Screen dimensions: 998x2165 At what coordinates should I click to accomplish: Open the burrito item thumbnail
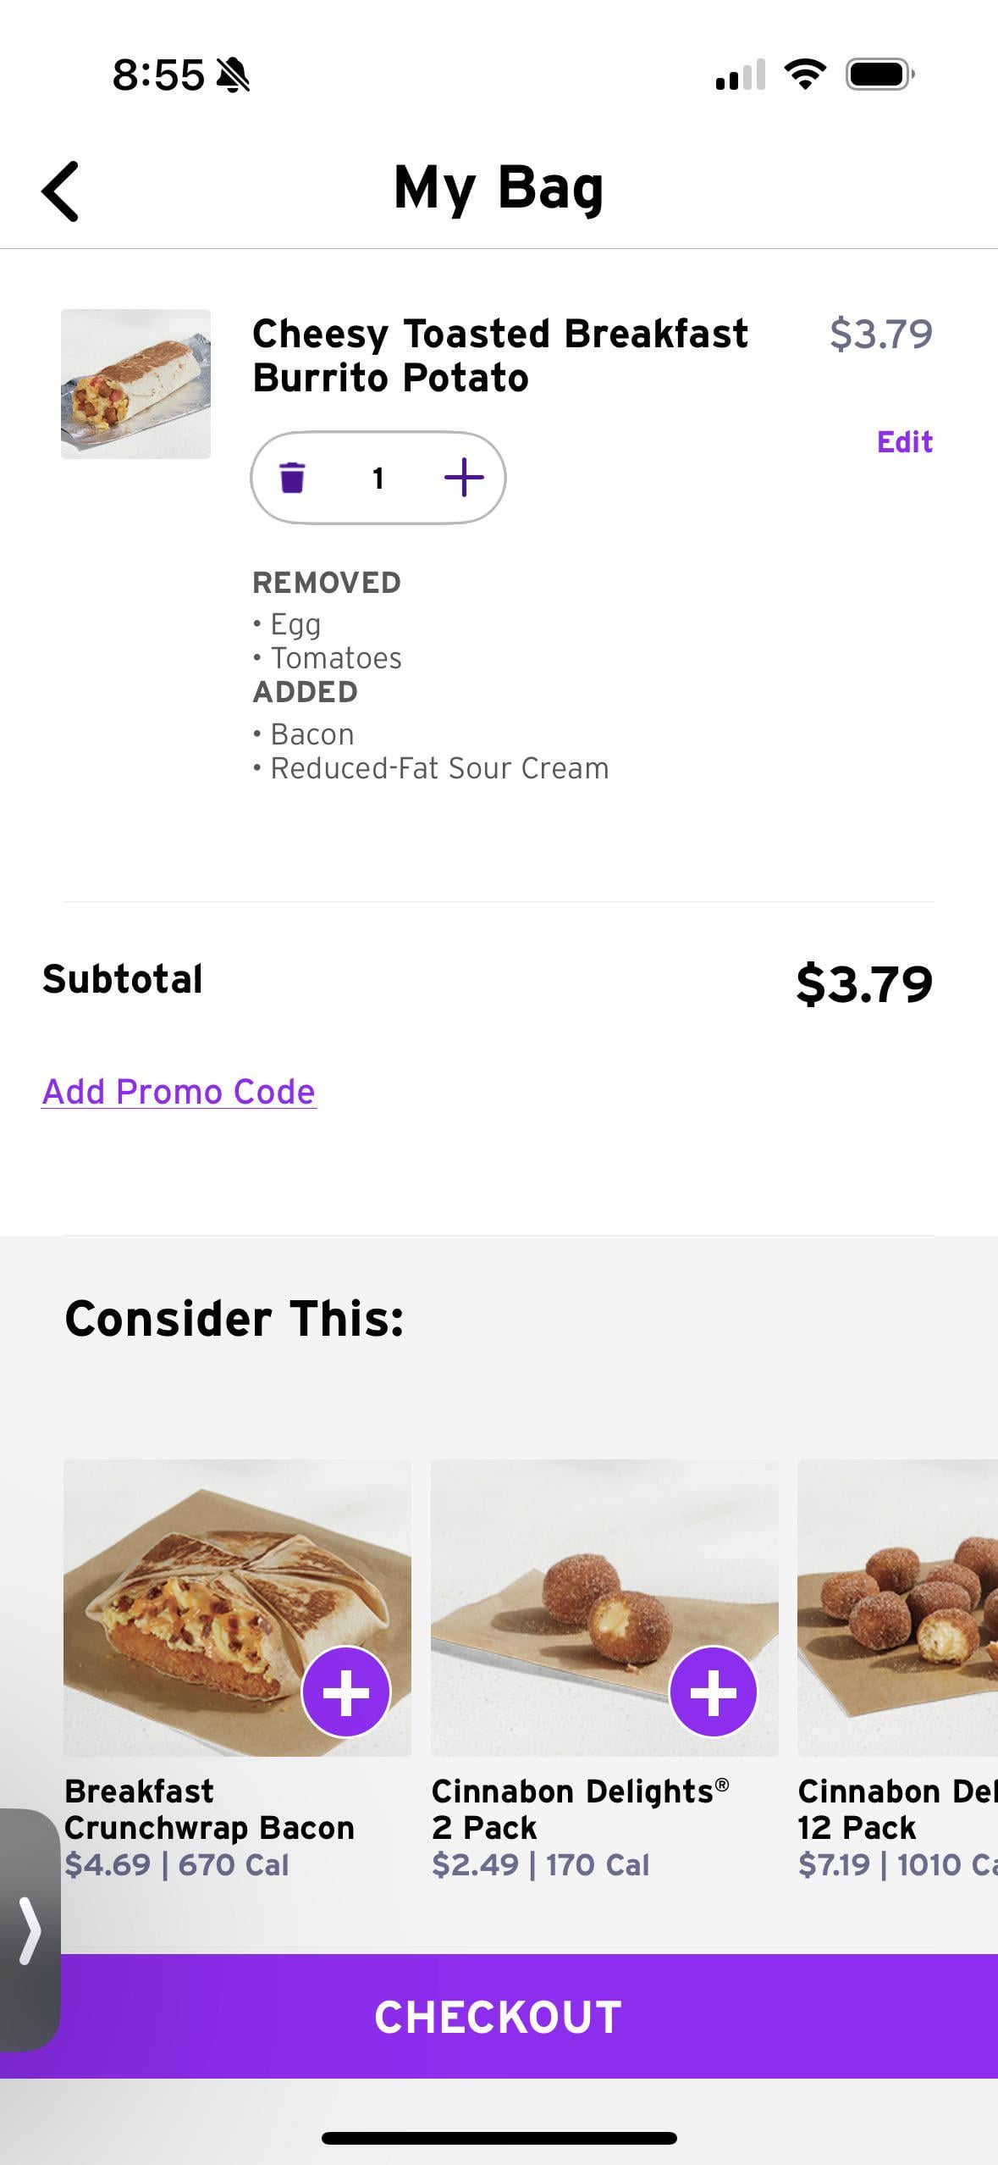pyautogui.click(x=135, y=384)
